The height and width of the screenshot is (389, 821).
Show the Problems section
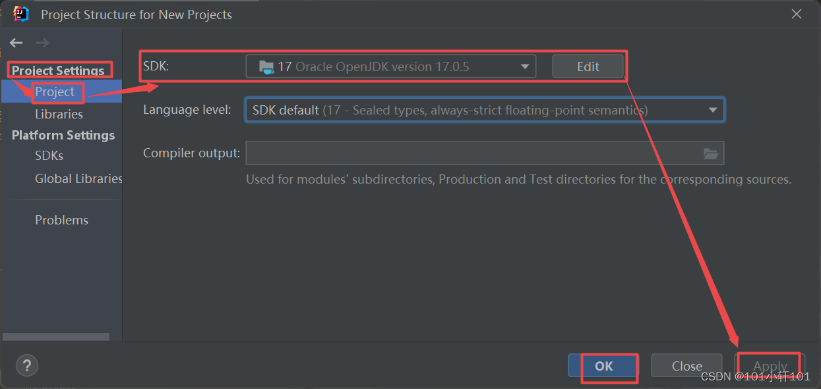click(61, 220)
